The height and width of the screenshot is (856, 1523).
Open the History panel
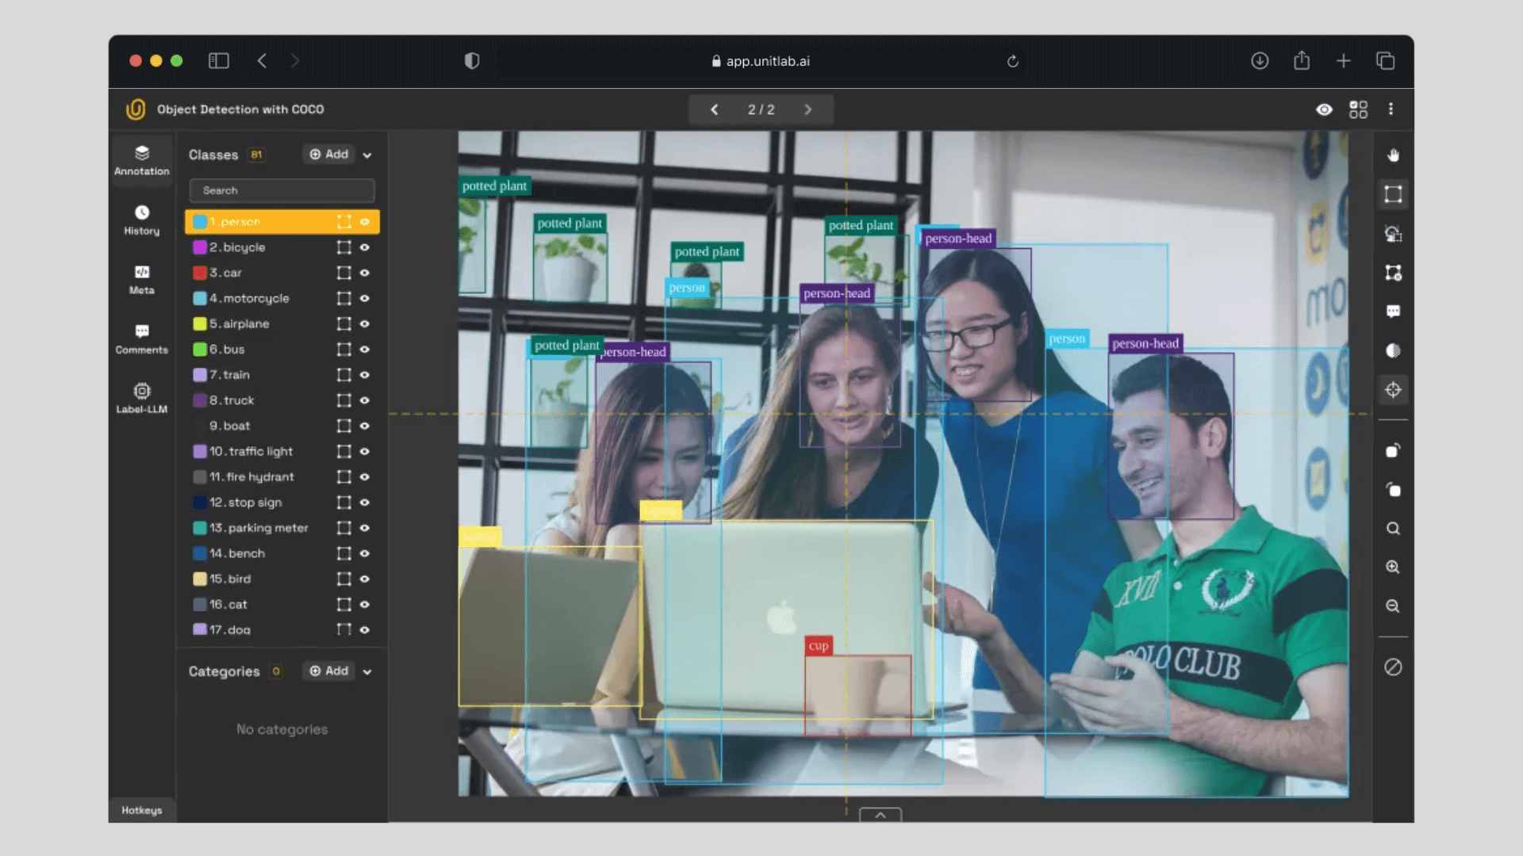[x=141, y=220]
